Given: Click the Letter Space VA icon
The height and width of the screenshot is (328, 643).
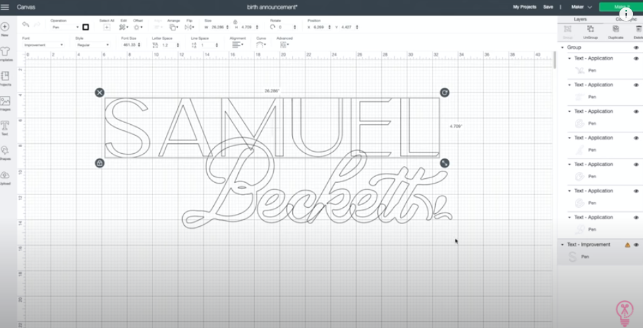Looking at the screenshot, I should pos(155,45).
